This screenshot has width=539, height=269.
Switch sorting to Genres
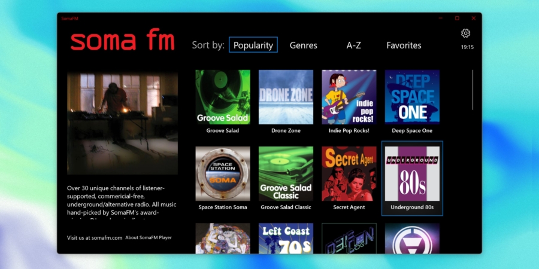click(303, 45)
